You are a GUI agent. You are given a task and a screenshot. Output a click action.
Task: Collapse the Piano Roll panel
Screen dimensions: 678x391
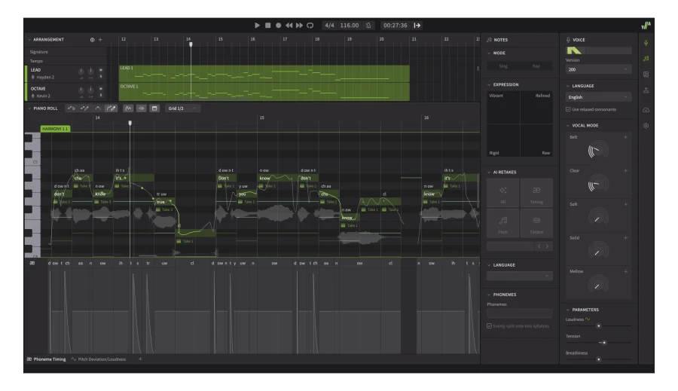pyautogui.click(x=29, y=108)
